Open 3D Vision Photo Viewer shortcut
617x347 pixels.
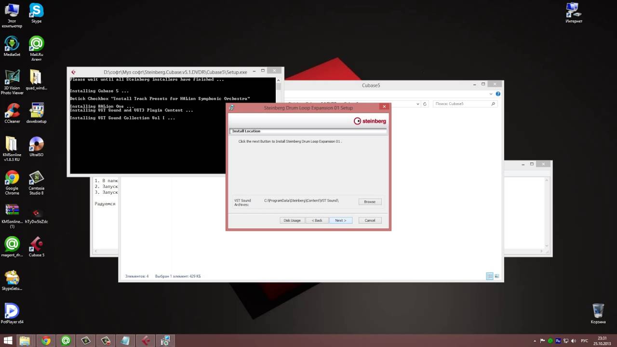coord(12,82)
